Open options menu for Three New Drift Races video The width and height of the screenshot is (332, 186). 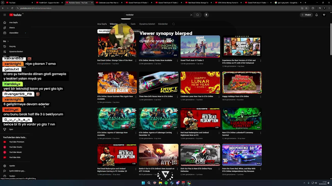[x=177, y=97]
